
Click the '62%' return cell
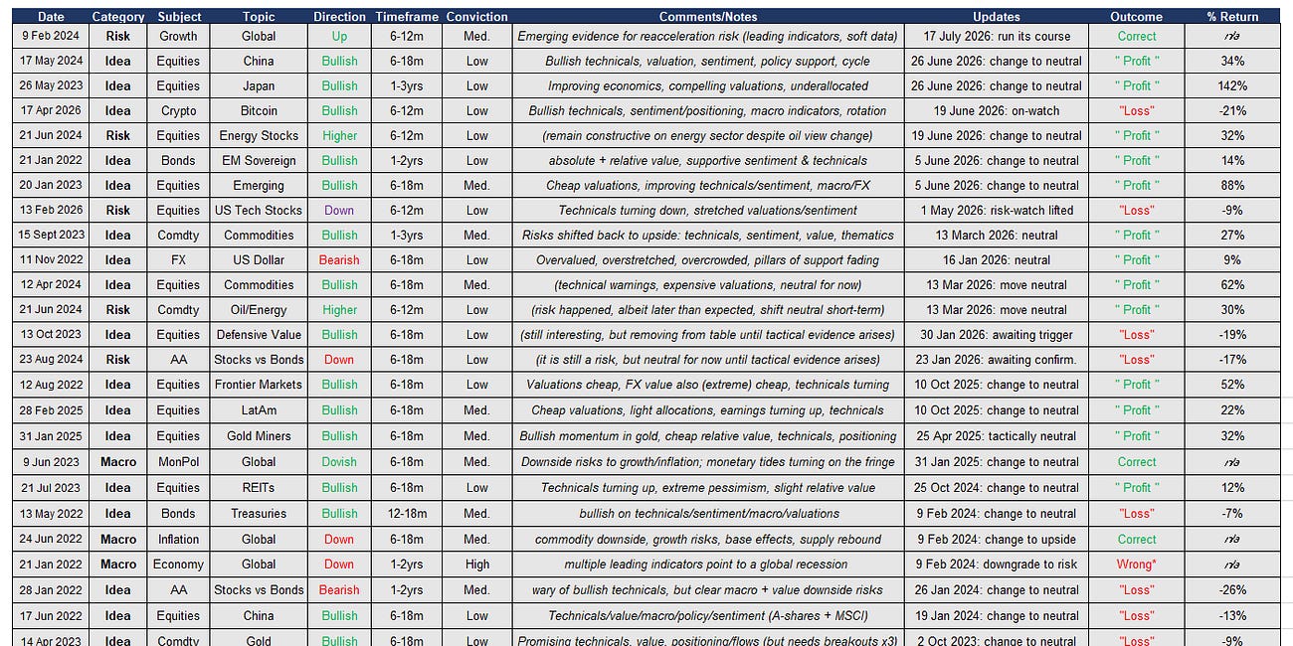pos(1233,284)
